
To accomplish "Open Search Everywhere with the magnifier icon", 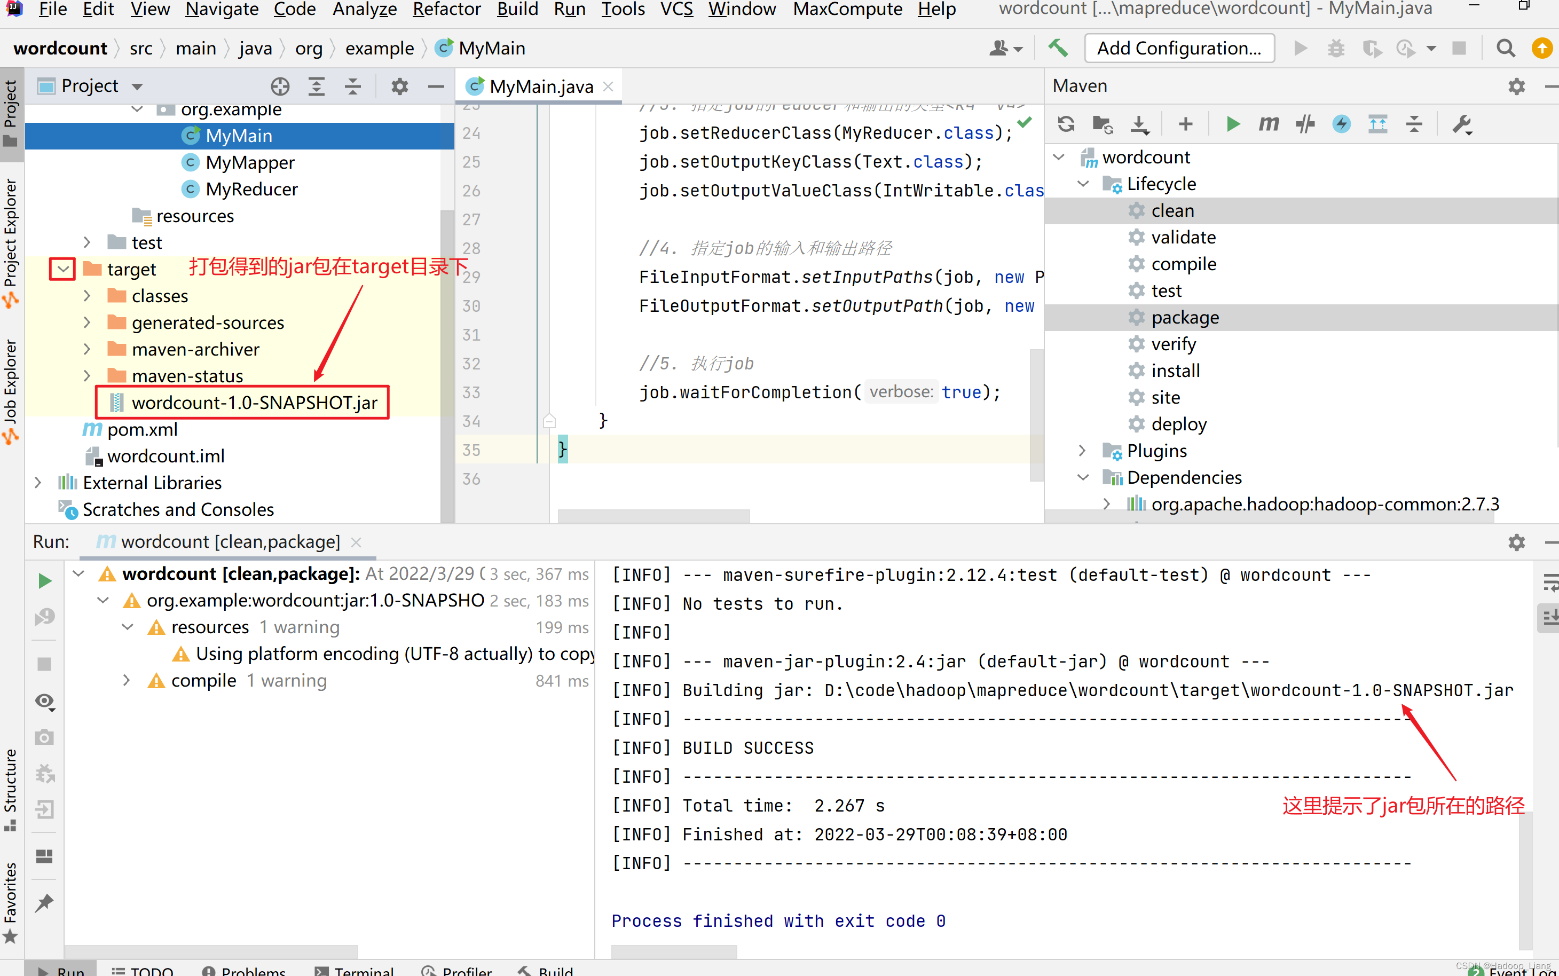I will (x=1506, y=48).
